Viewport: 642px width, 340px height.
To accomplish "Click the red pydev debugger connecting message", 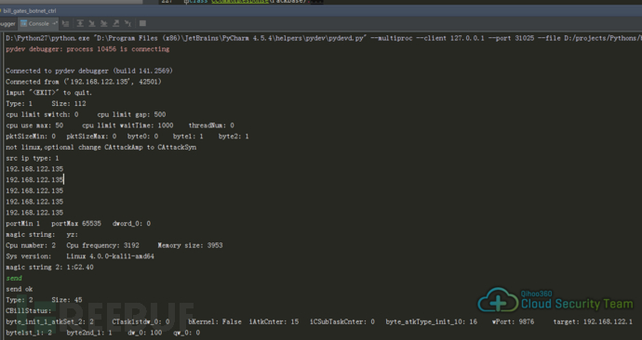I will [87, 49].
